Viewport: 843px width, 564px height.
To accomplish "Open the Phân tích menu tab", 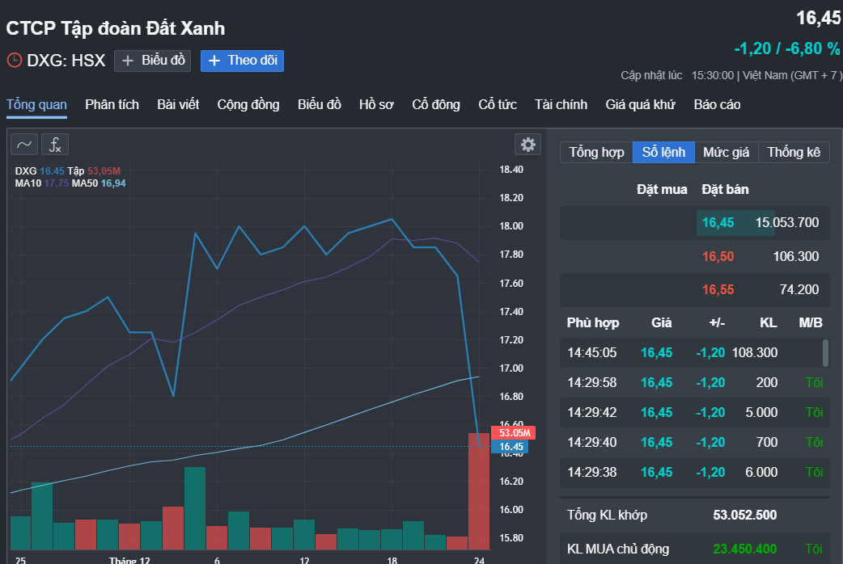I will (112, 105).
